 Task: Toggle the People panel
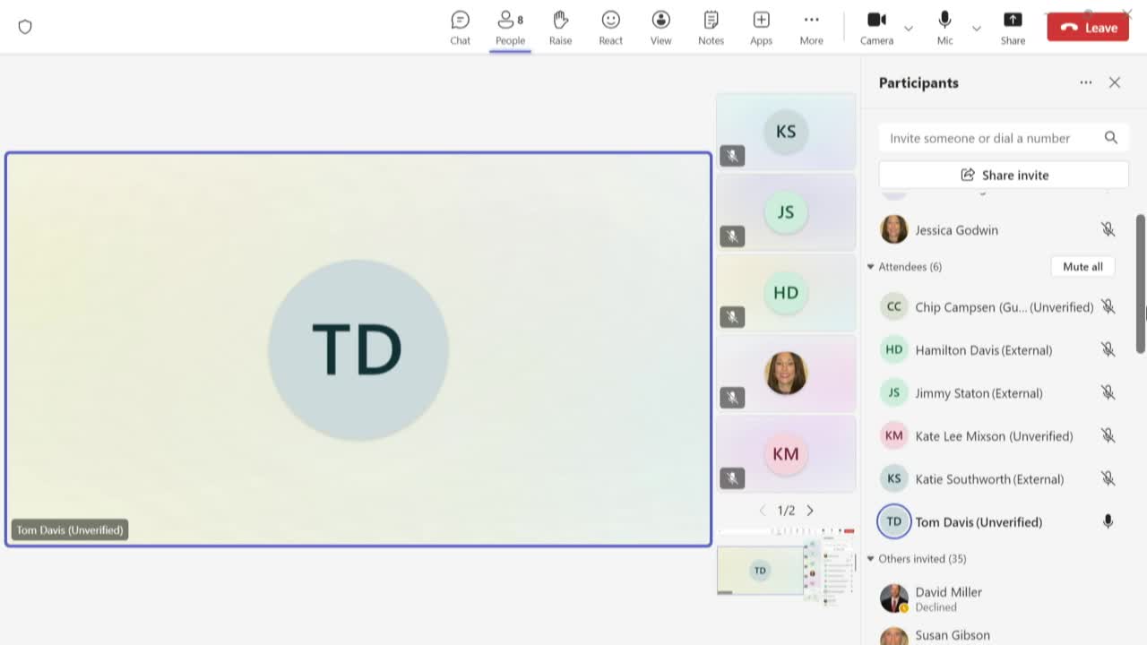pos(510,28)
